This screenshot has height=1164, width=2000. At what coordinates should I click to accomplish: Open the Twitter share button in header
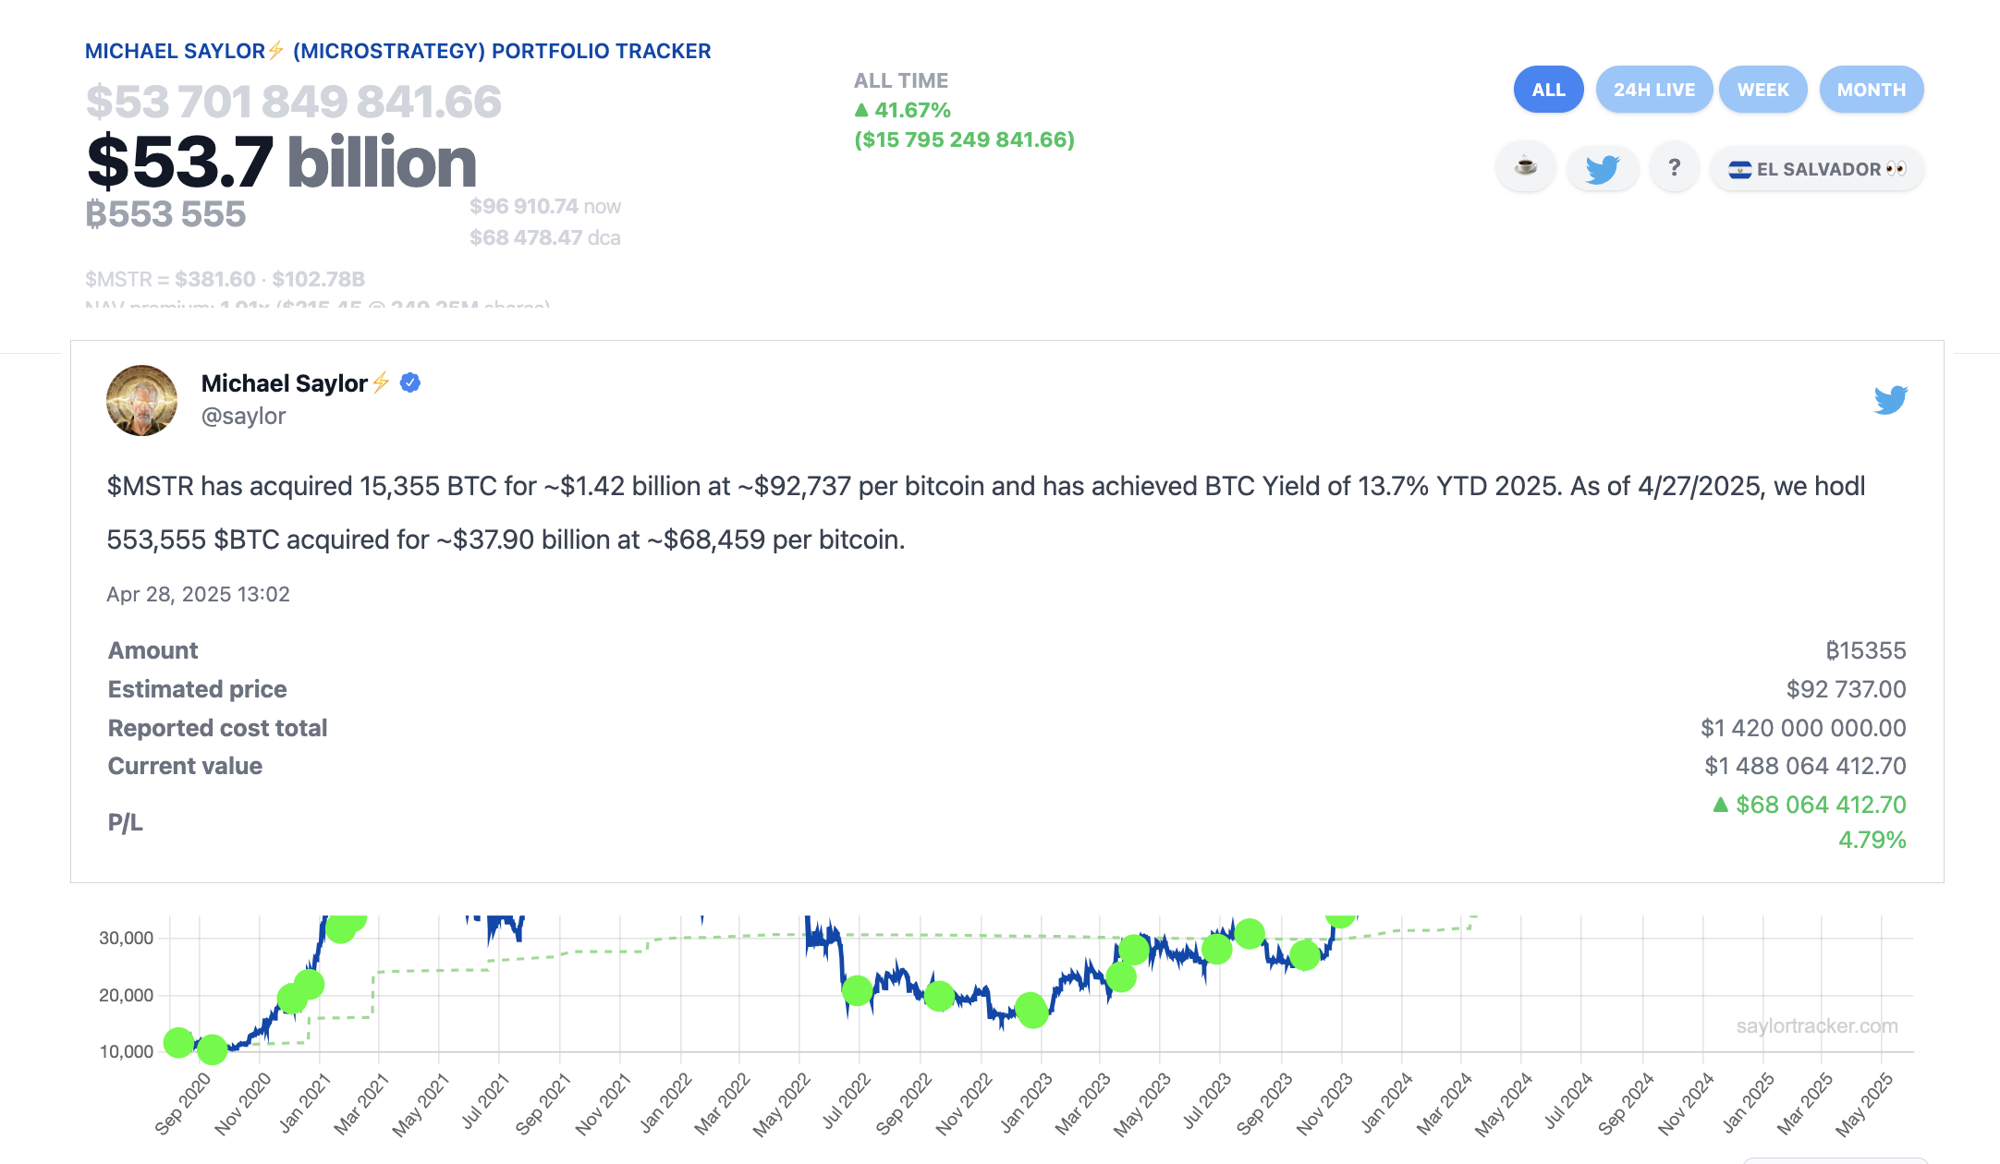[1602, 168]
